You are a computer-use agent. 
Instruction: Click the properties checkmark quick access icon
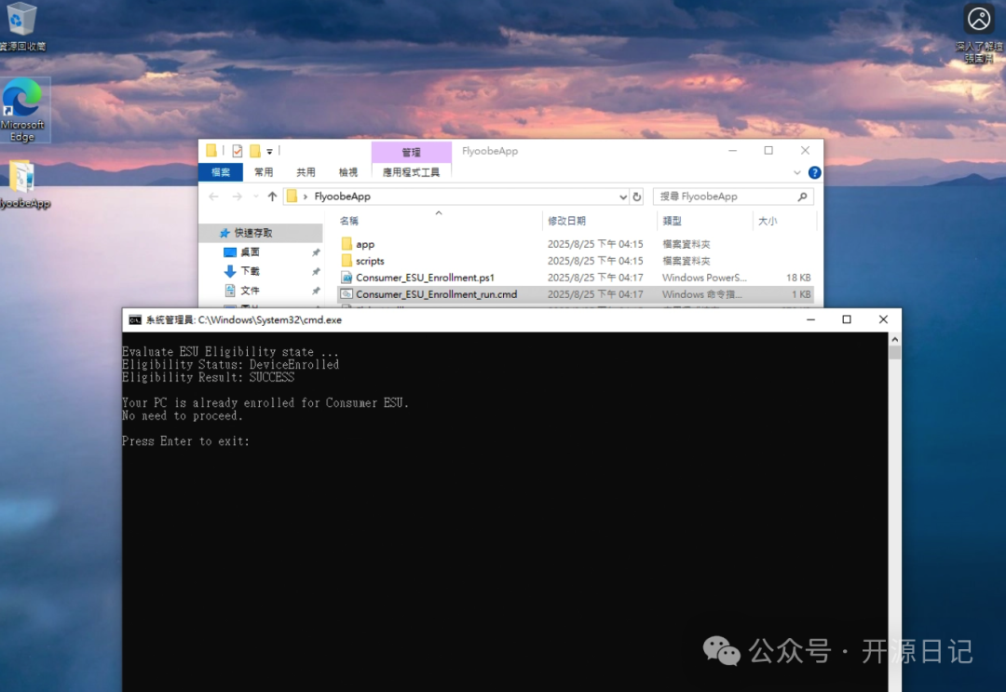(x=237, y=151)
